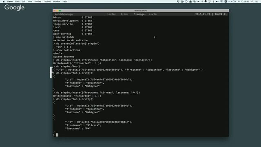
Task: Click 'switched to db saltside' output line
Action: coord(71,40)
